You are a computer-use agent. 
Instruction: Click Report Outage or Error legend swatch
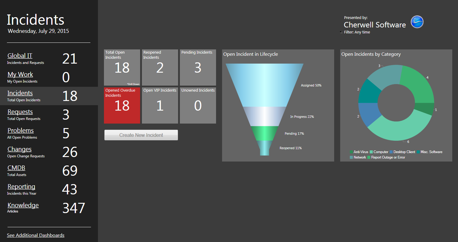[369, 157]
